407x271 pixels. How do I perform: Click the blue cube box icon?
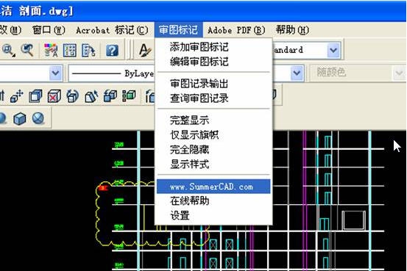pos(20,119)
